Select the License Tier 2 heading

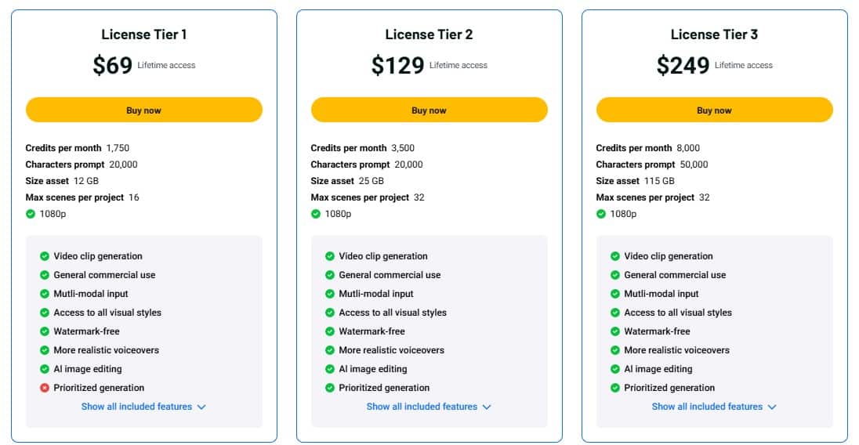[429, 34]
